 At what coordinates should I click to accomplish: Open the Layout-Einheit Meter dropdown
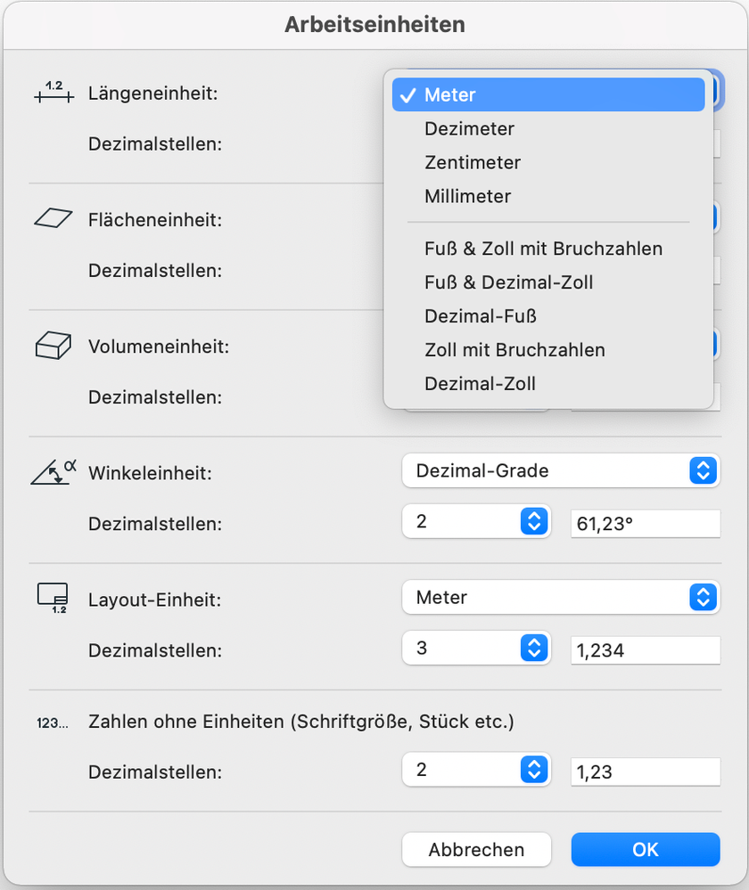point(561,597)
